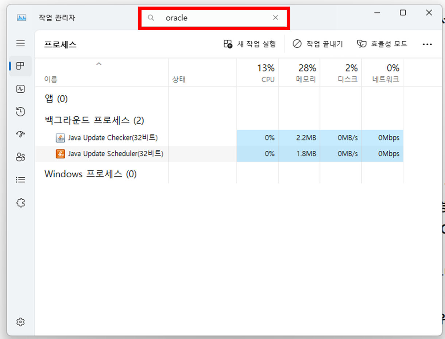The height and width of the screenshot is (339, 445).
Task: Open the Startup apps icon in sidebar
Action: point(21,134)
